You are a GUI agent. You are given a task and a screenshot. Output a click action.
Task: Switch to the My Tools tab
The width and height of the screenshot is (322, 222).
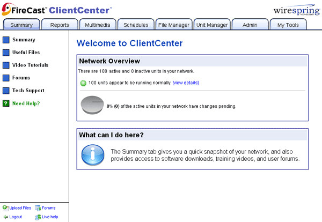click(x=288, y=25)
